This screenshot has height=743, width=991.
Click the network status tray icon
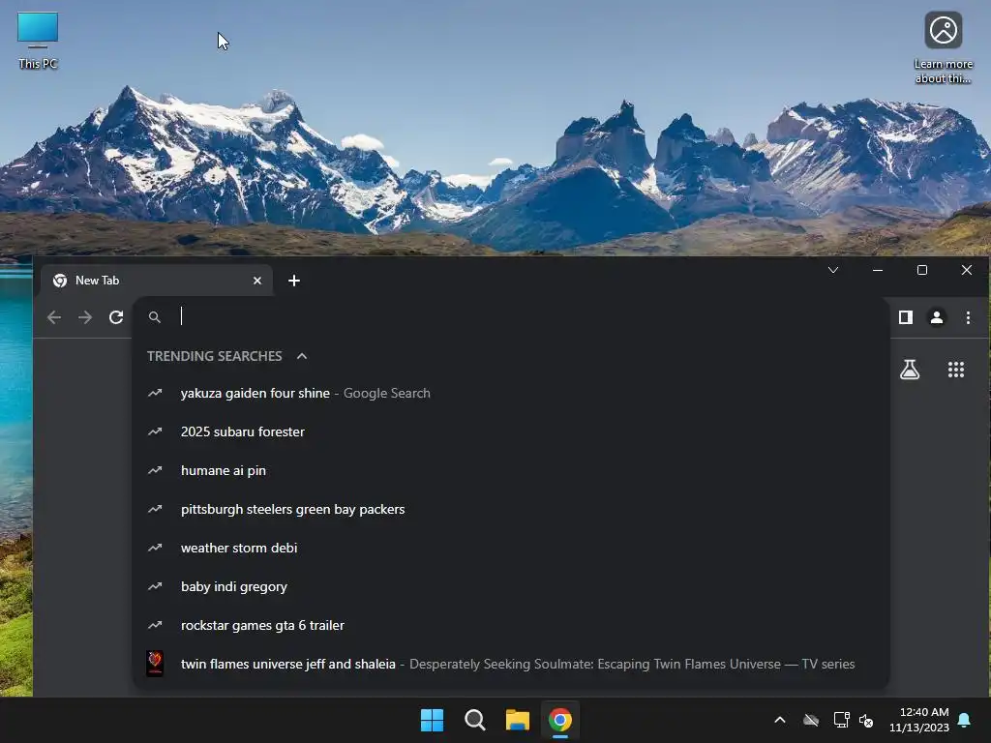pos(841,720)
